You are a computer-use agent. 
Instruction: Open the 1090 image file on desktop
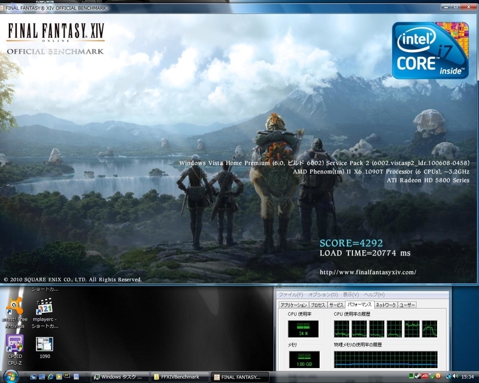pyautogui.click(x=44, y=348)
